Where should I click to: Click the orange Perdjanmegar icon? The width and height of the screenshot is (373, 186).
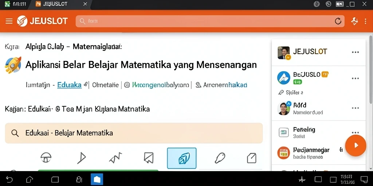(x=283, y=153)
